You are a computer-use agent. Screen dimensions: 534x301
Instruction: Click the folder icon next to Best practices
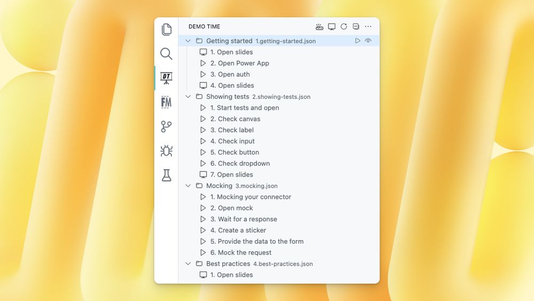tap(199, 264)
